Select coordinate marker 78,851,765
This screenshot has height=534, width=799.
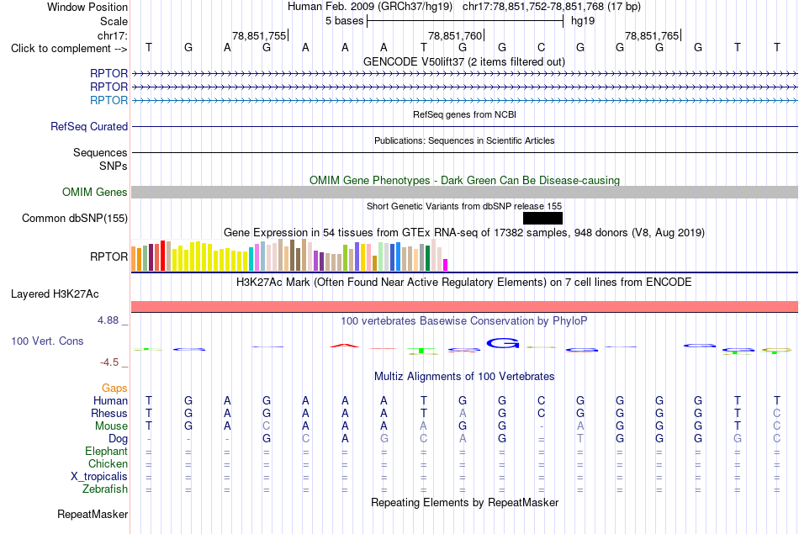tap(652, 35)
